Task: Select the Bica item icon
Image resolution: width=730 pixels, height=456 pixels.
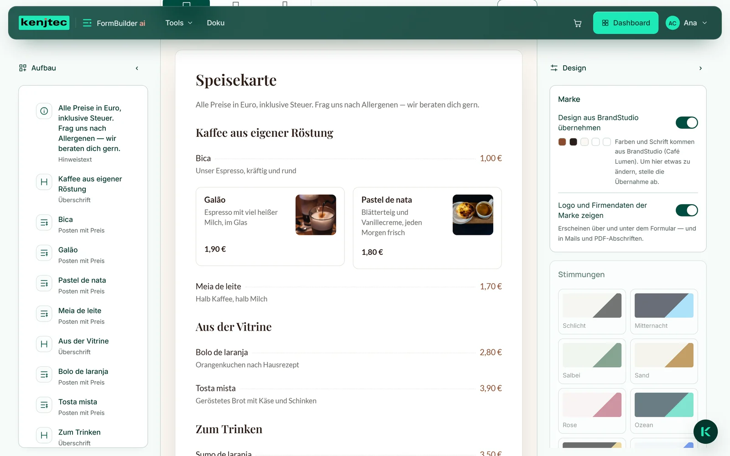Action: (44, 223)
